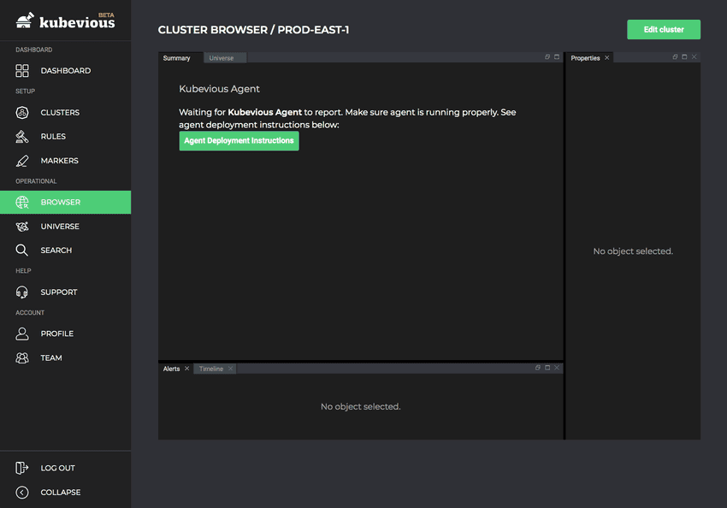Screen dimensions: 727x508
Task: Maximize the Properties panel
Action: point(684,57)
